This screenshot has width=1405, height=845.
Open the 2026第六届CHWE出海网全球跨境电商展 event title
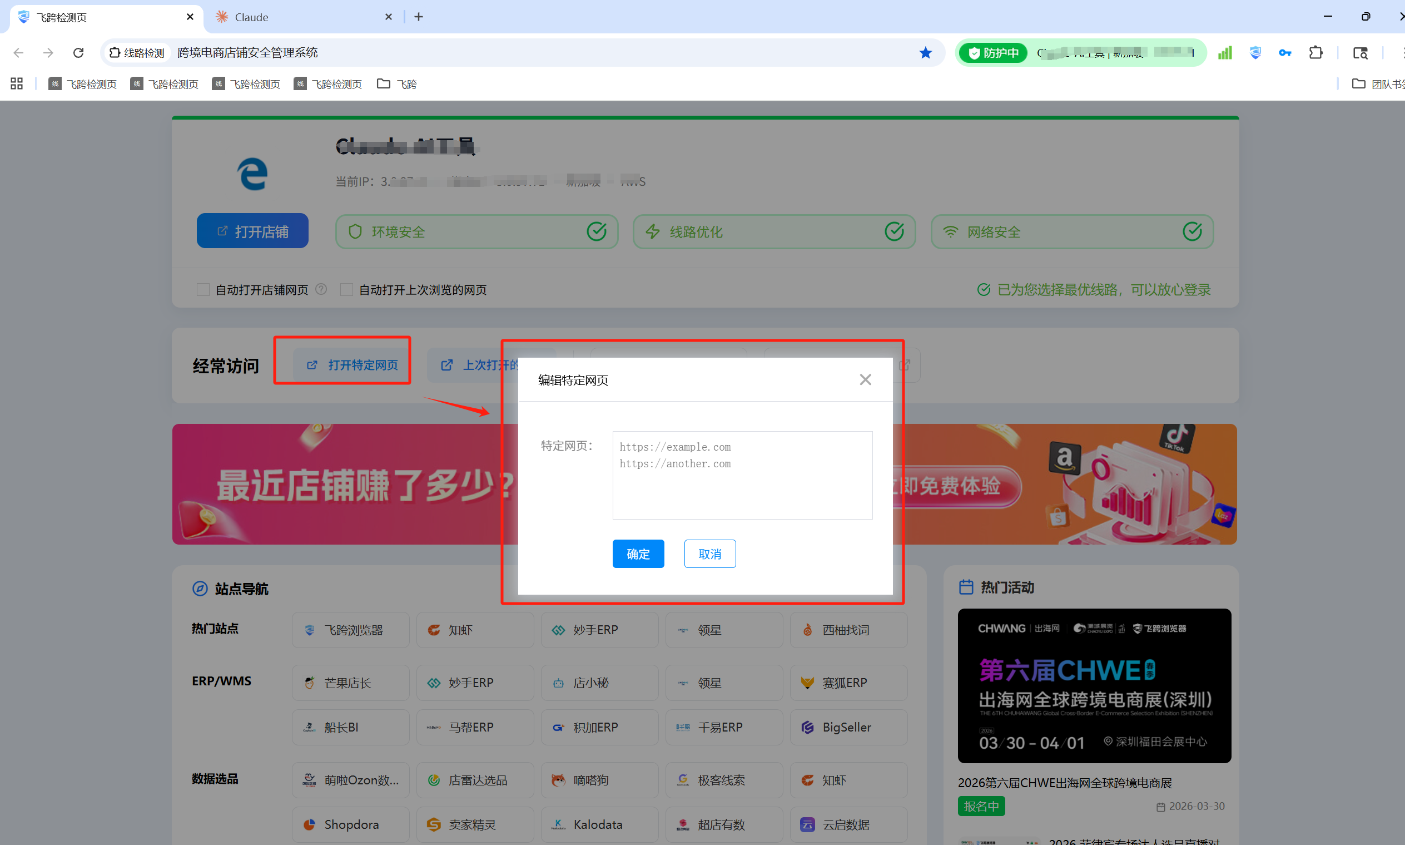pos(1065,783)
